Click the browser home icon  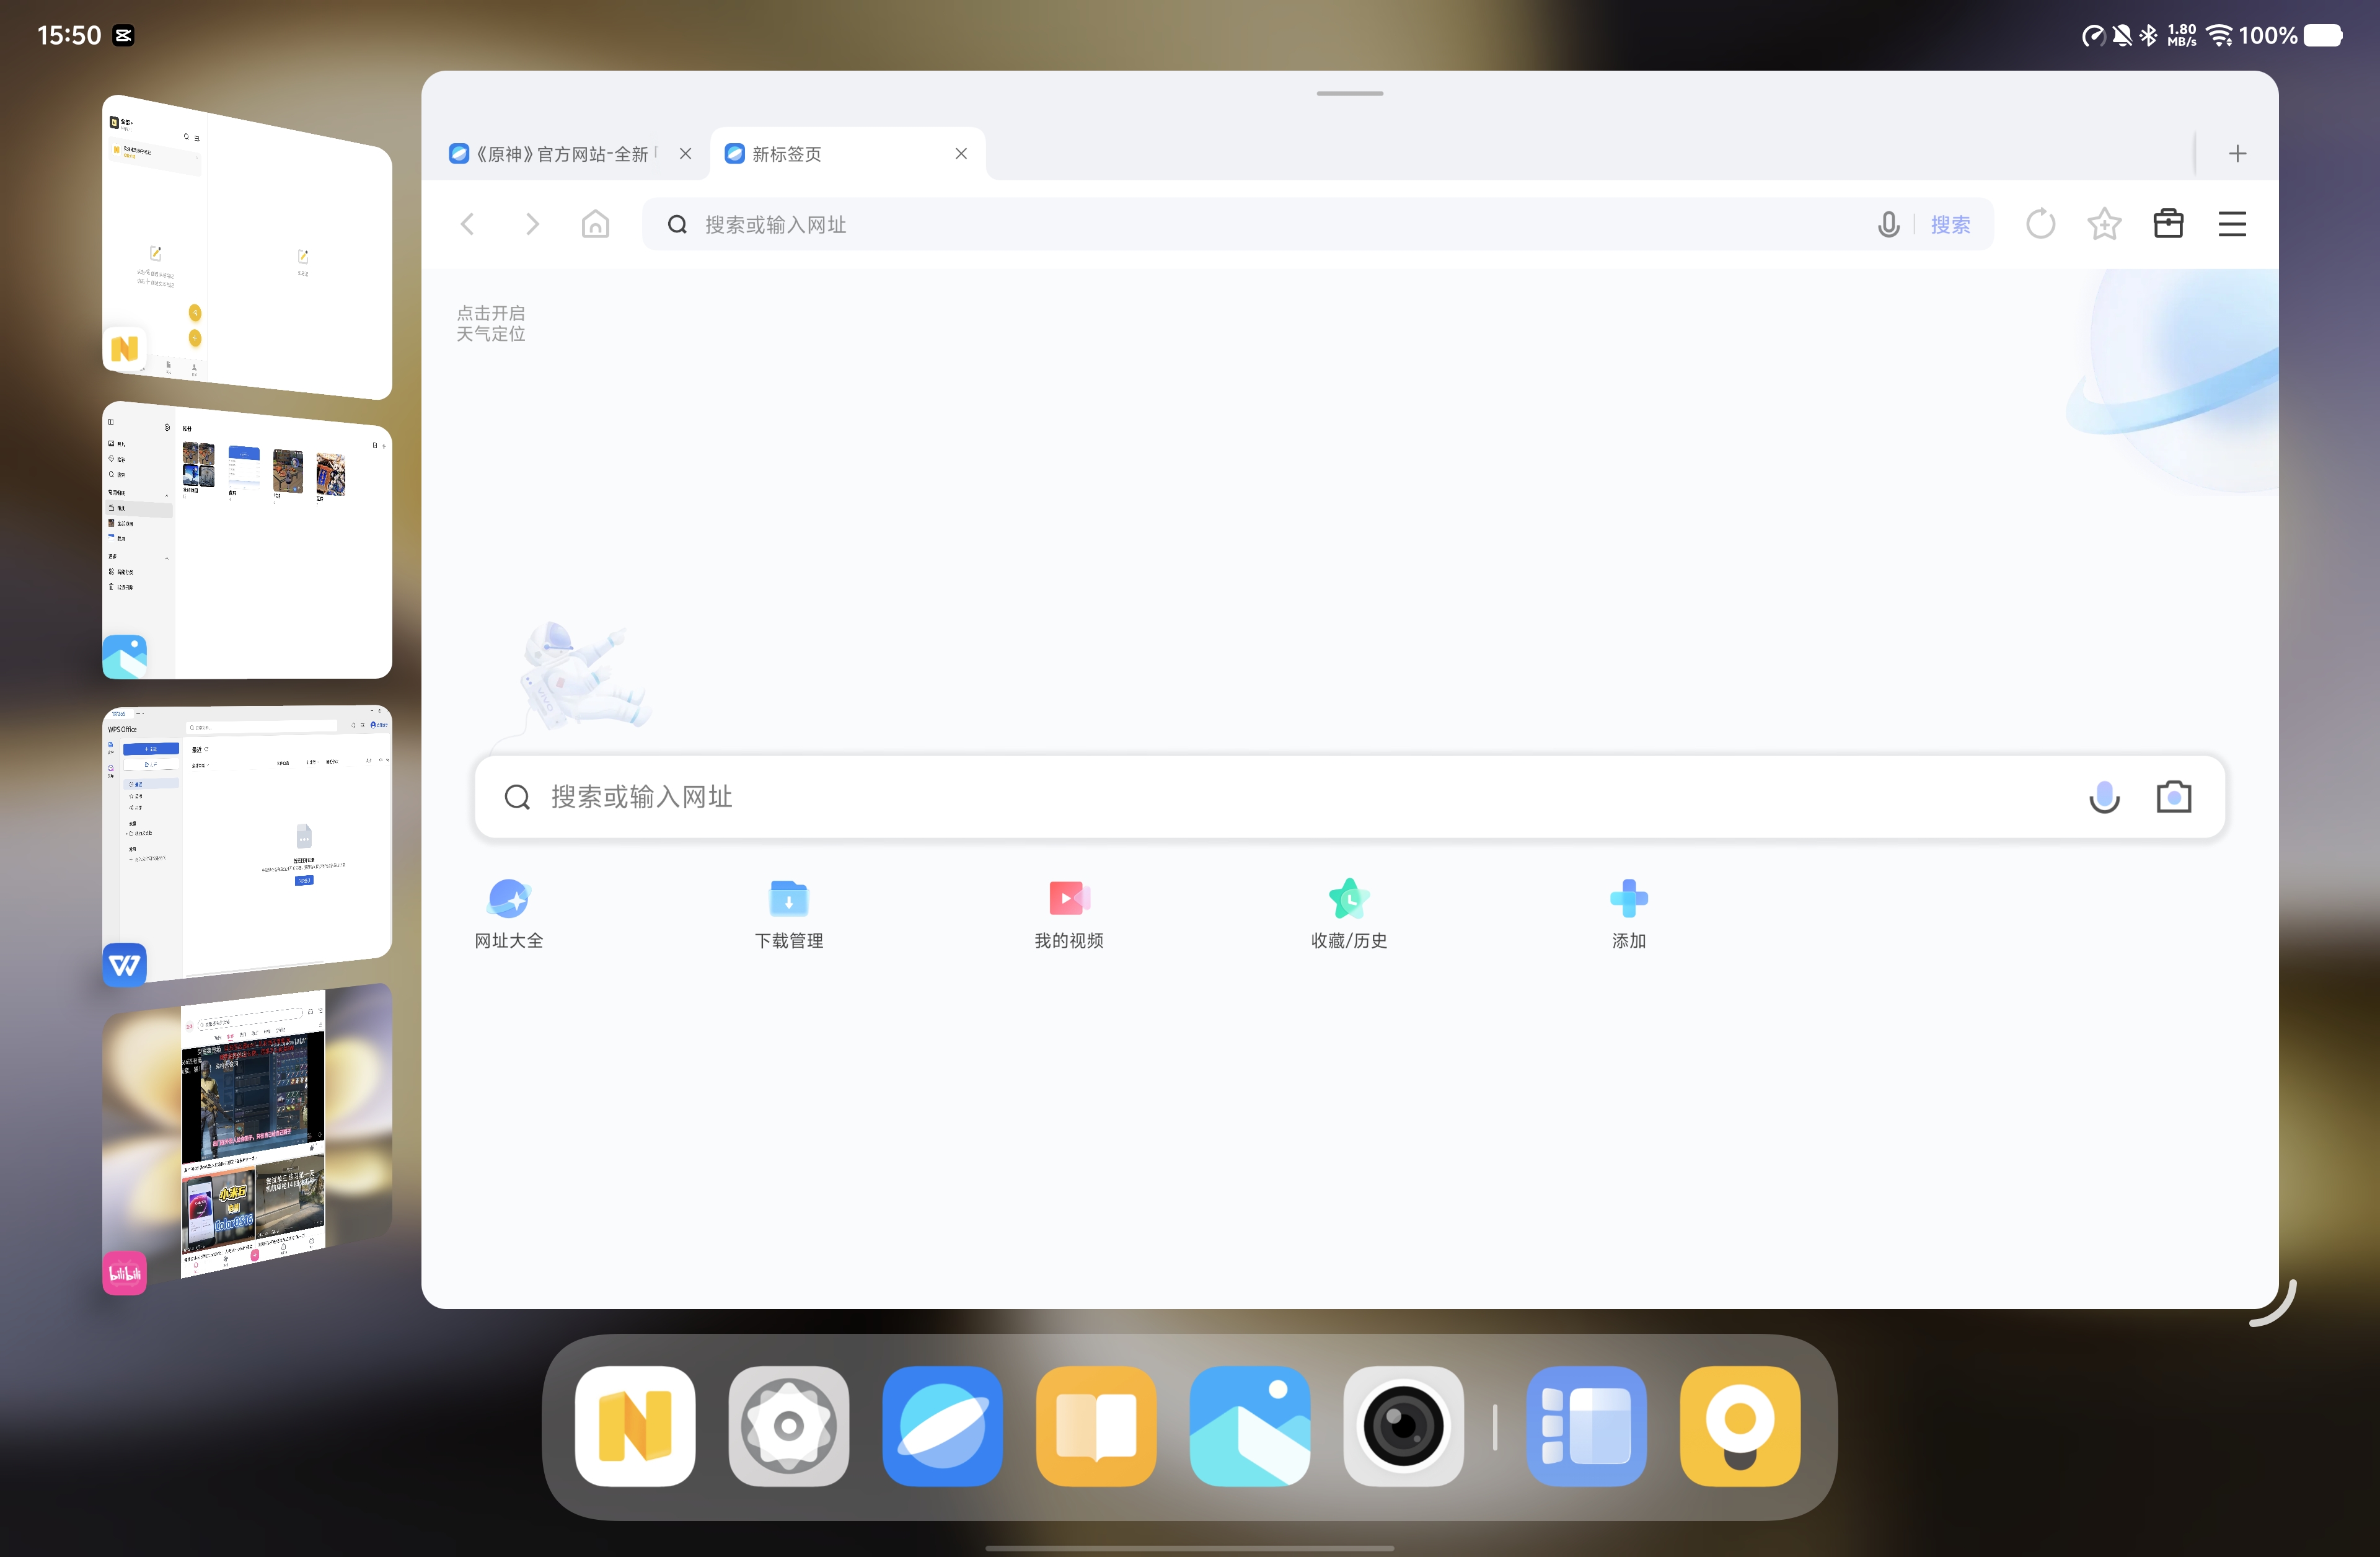click(595, 224)
